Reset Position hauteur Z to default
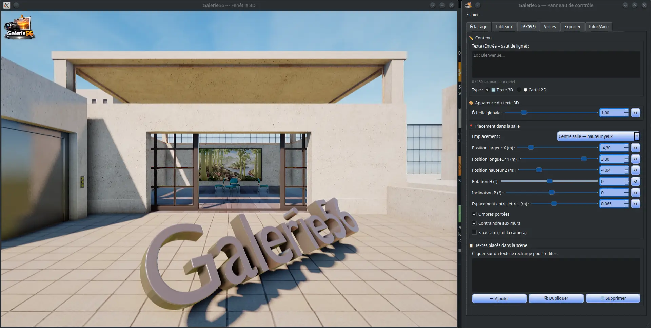The width and height of the screenshot is (651, 328). coord(635,170)
